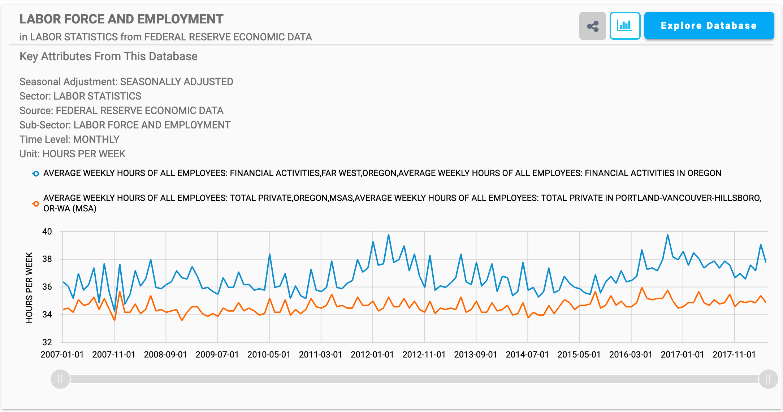Click the 2008-09-01 x-axis label
Screen dimensions: 783x412
tap(165, 355)
